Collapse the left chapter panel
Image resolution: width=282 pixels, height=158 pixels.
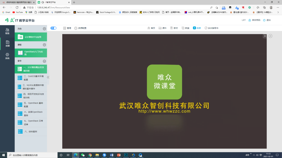tap(48, 77)
